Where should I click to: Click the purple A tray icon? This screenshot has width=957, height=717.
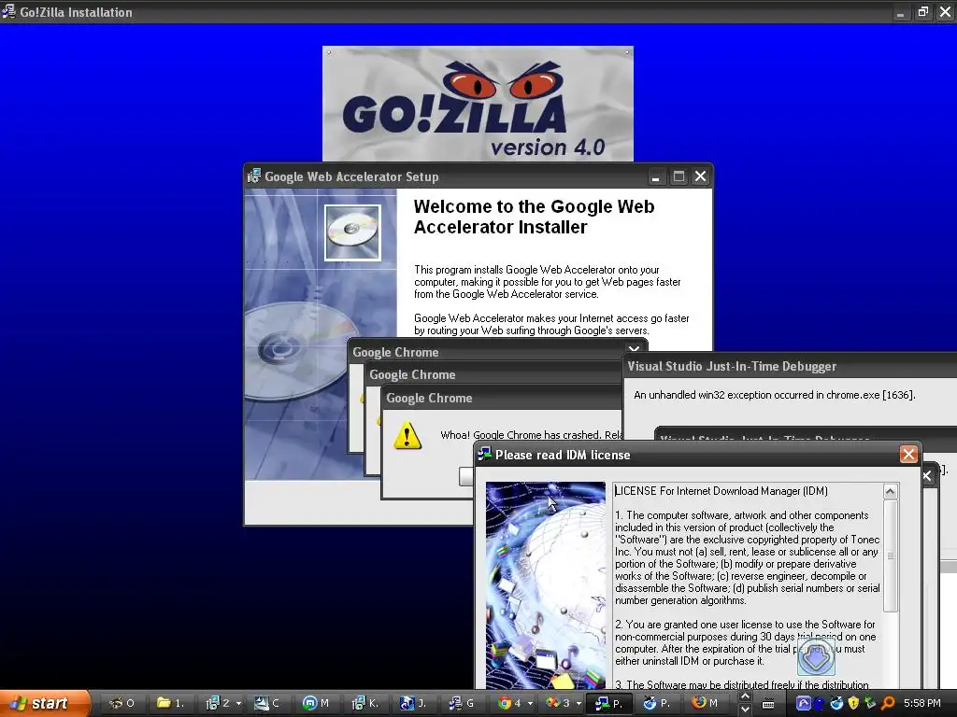[804, 704]
